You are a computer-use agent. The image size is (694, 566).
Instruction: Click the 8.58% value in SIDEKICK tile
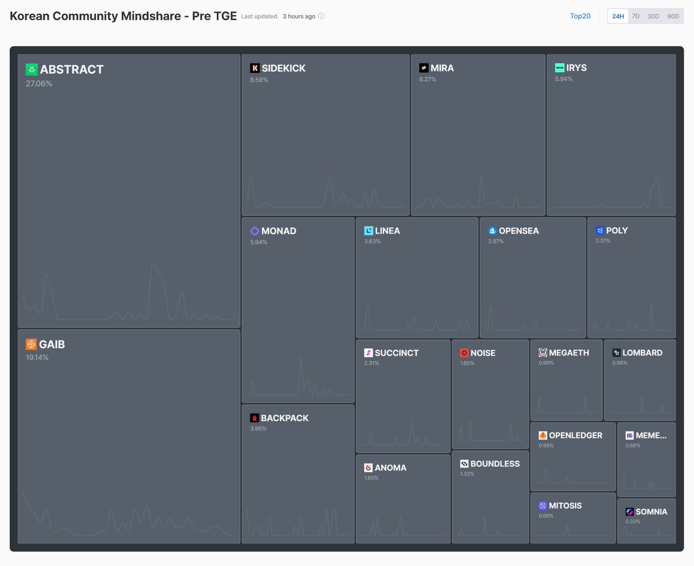(259, 80)
